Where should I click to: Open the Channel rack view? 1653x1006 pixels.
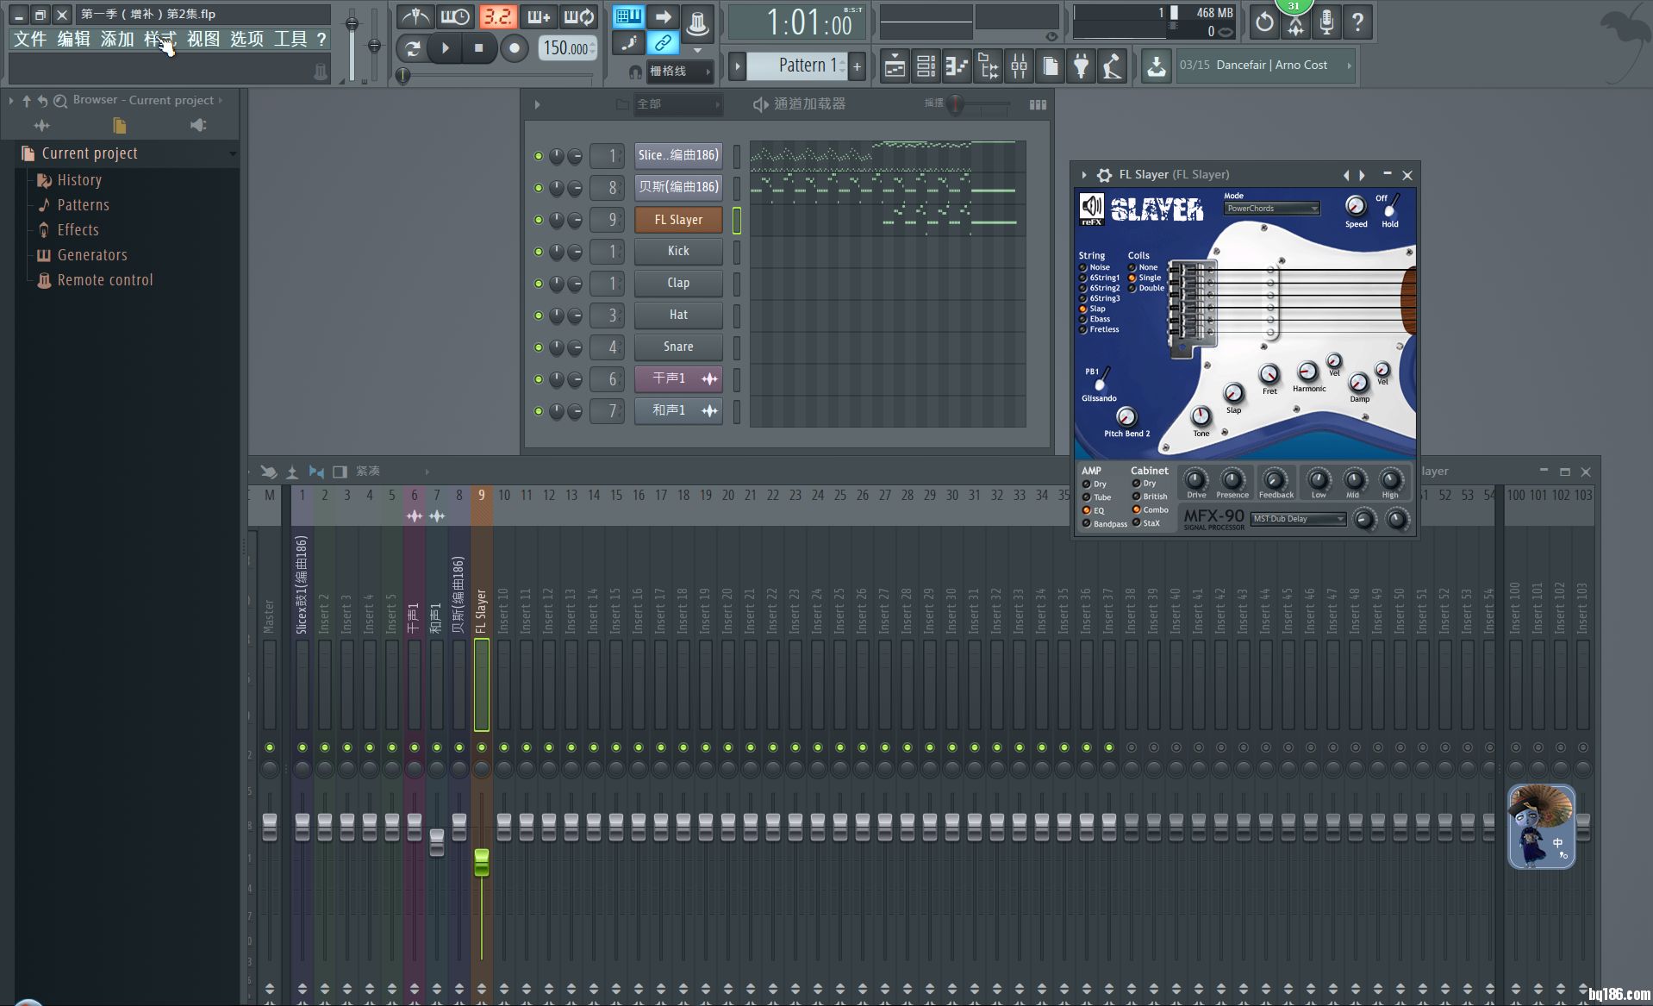[926, 66]
